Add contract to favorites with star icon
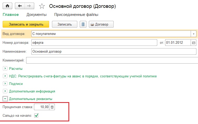Image resolution: width=198 pixels, height=124 pixels. pyautogui.click(x=42, y=6)
